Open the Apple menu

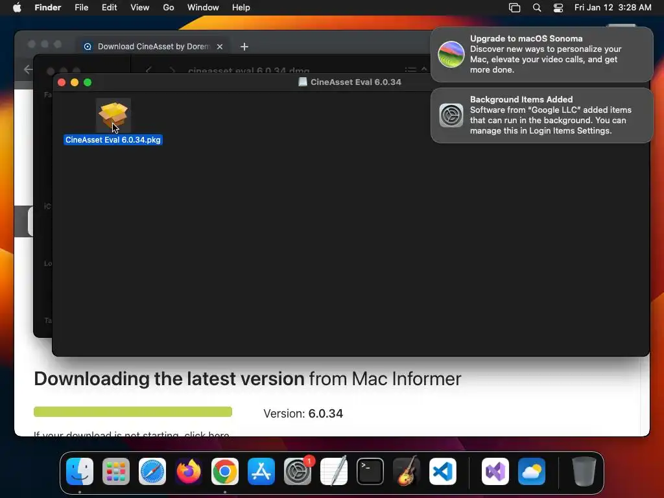17,8
